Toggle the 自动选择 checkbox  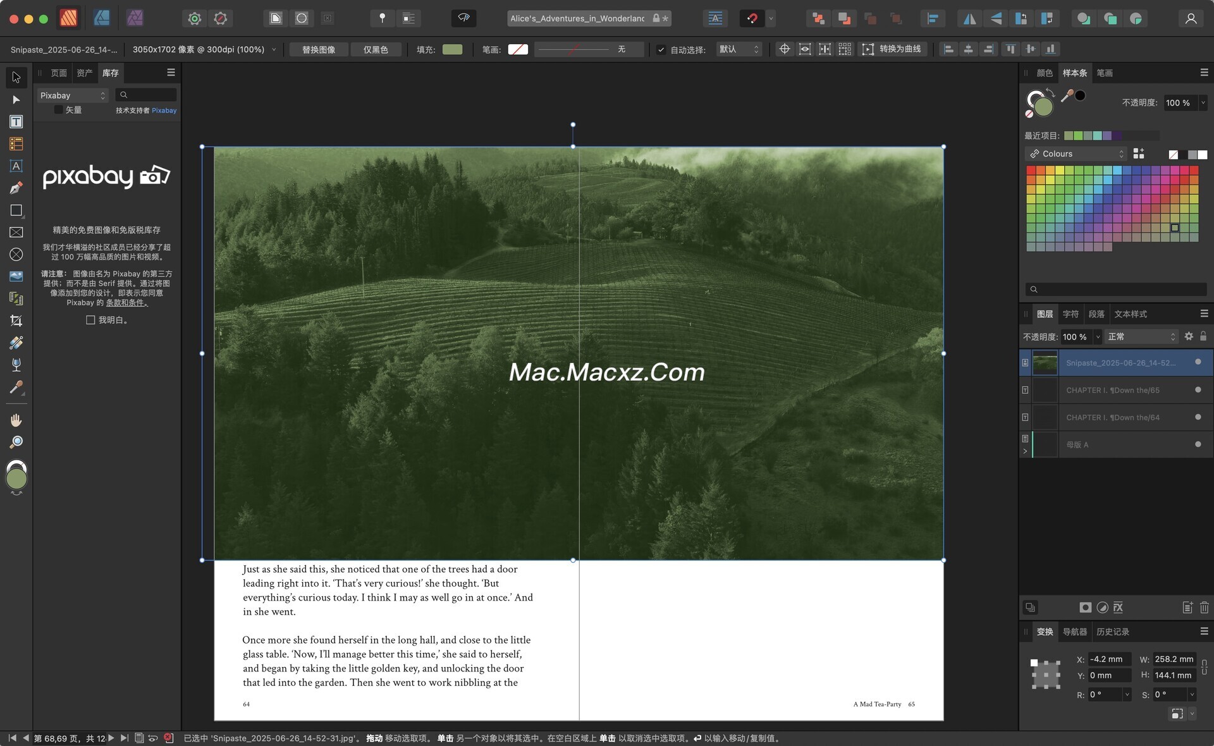[x=661, y=49]
